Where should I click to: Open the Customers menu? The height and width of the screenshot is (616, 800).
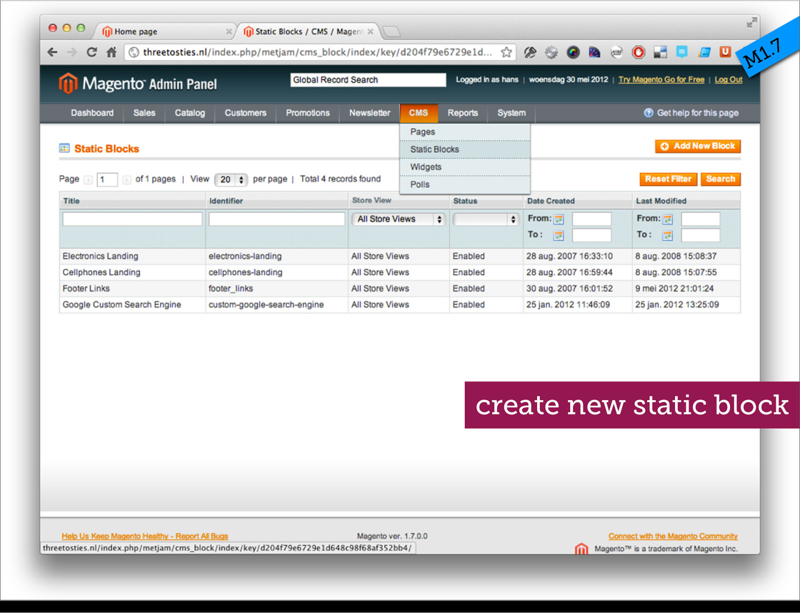click(x=245, y=113)
